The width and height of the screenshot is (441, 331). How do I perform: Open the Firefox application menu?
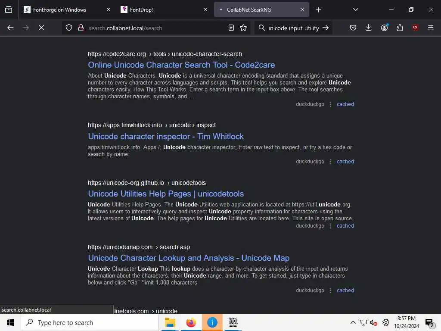click(431, 28)
